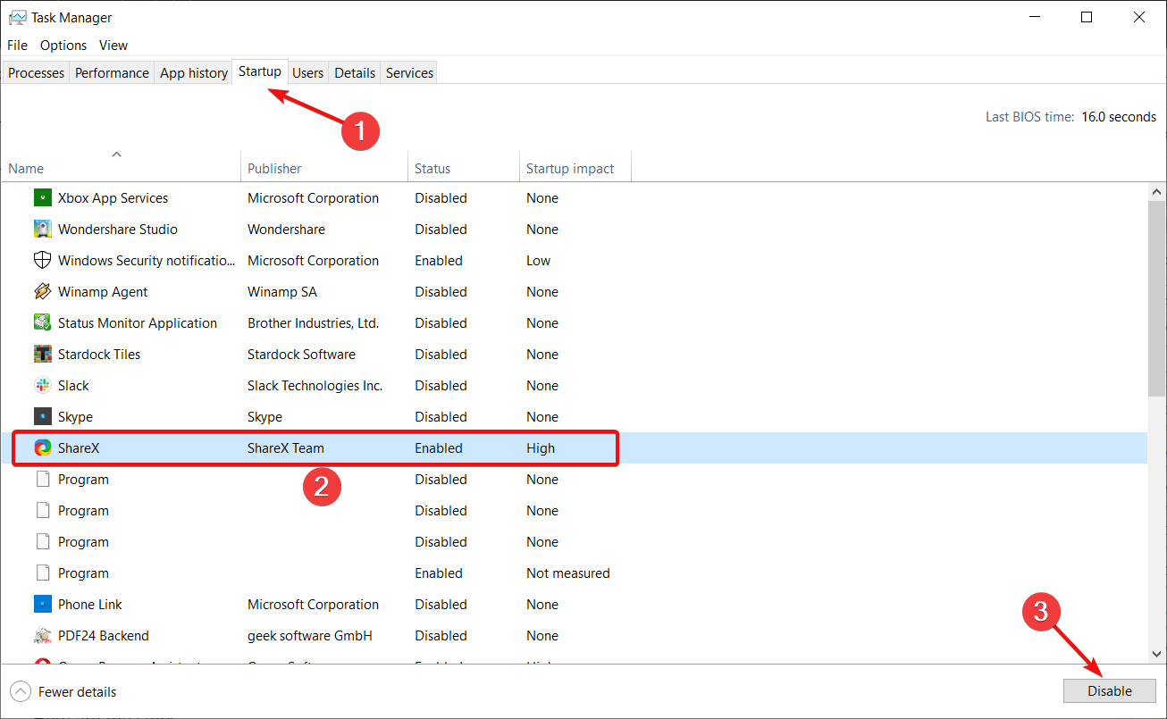Select the Phone Link entry
This screenshot has height=719, width=1167.
coord(90,605)
